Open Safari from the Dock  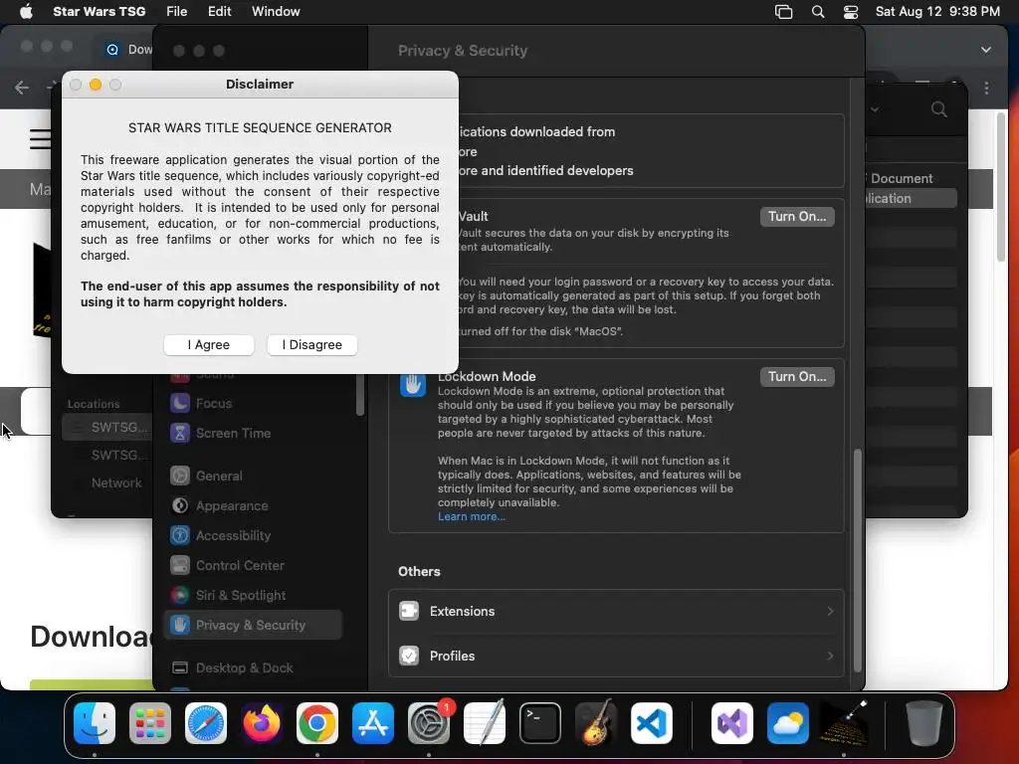206,723
